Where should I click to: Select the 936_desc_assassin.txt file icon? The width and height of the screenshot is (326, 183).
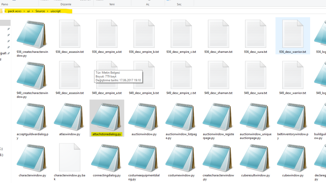pyautogui.click(x=69, y=34)
